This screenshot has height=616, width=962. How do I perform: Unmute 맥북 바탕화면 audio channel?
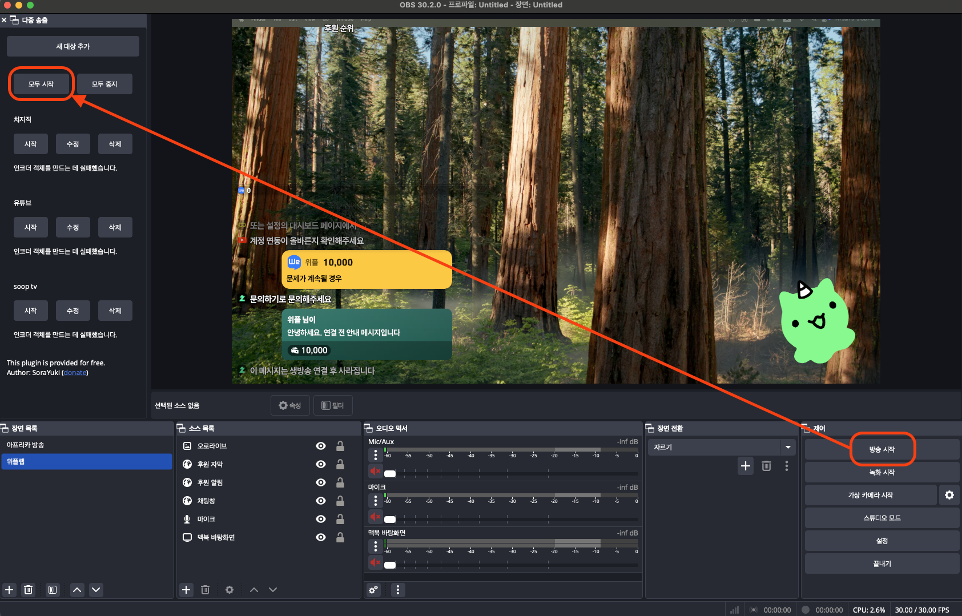coord(375,562)
